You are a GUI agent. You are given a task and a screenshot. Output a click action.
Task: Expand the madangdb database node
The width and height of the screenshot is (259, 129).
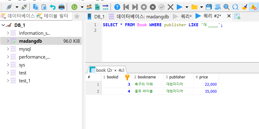(8, 41)
